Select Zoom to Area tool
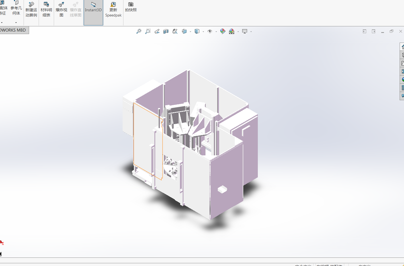Viewport: 404px width, 266px height. 148,31
